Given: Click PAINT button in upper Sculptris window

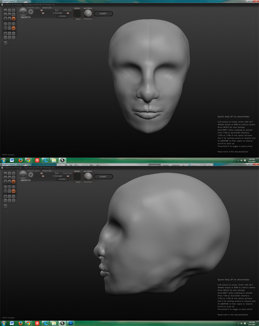Looking at the screenshot, I should (103, 14).
